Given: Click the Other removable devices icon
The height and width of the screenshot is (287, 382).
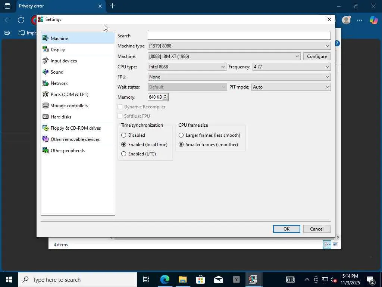Looking at the screenshot, I should point(46,139).
